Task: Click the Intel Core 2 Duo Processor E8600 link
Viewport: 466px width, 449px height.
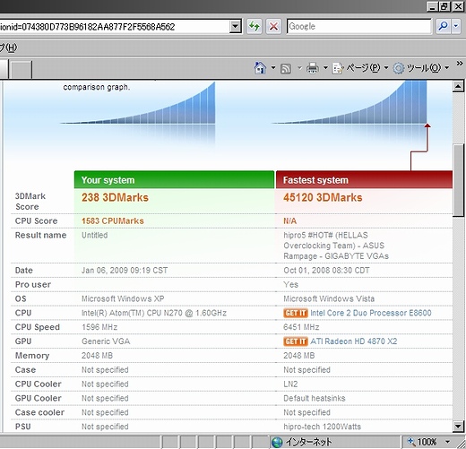Action: [371, 313]
